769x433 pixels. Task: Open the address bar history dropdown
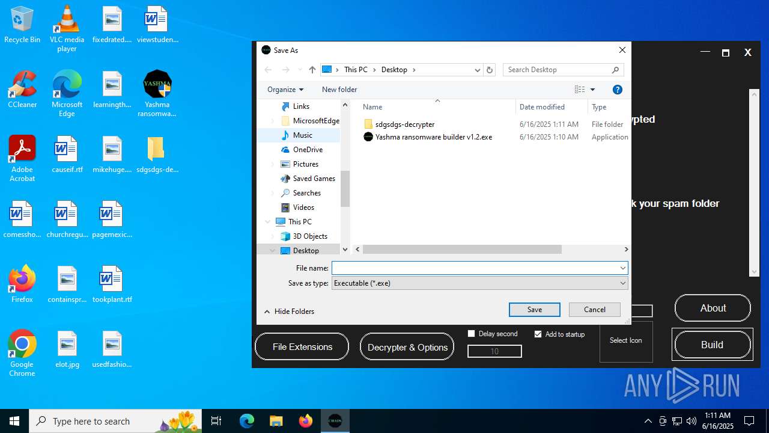[478, 70]
